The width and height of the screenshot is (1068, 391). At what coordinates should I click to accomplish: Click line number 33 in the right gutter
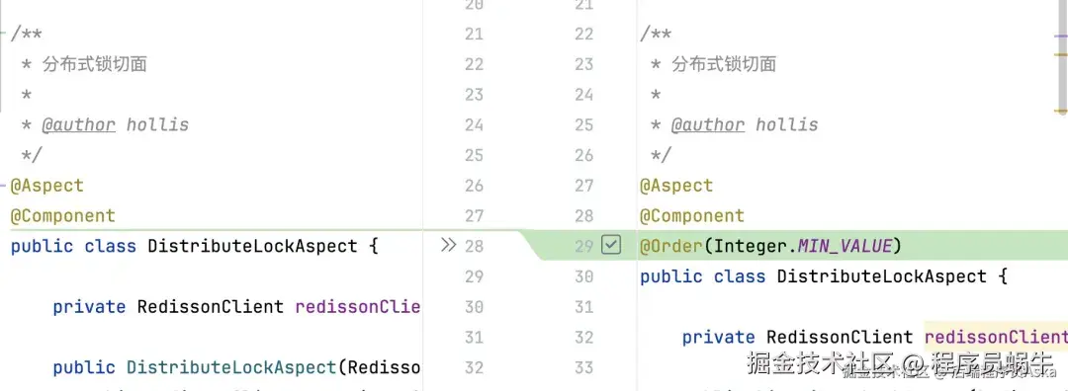tap(583, 368)
